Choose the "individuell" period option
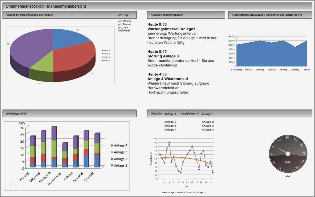Image resolution: width=315 pixels, height=197 pixels. click(124, 30)
